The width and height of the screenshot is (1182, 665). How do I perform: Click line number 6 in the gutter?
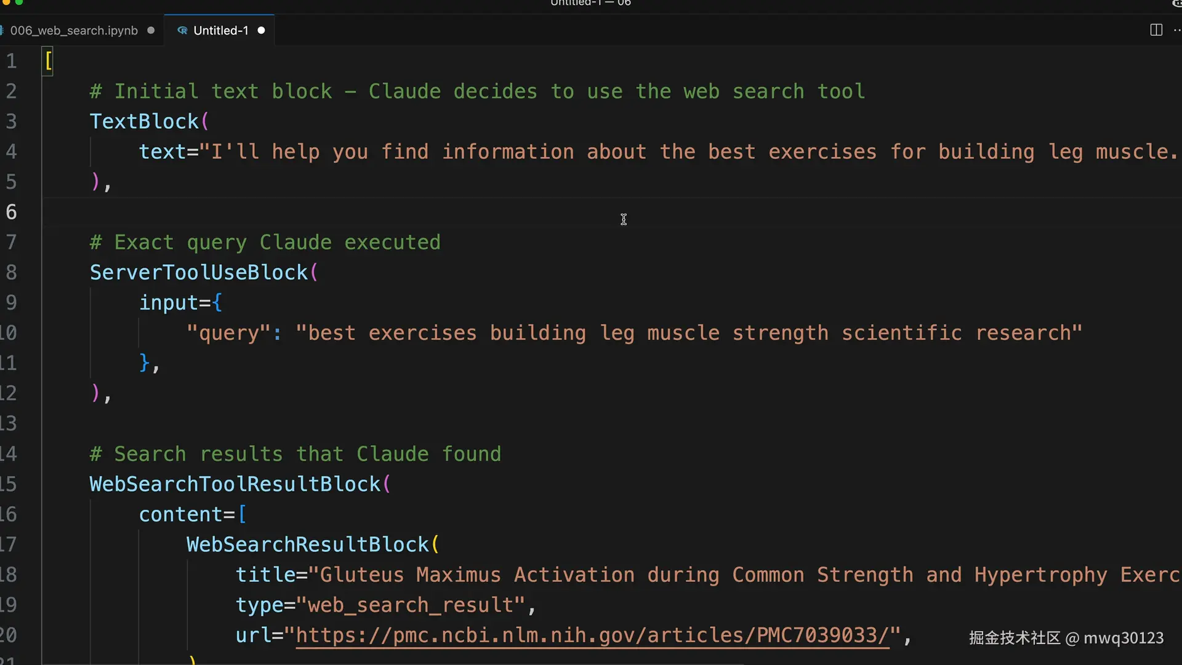(12, 212)
